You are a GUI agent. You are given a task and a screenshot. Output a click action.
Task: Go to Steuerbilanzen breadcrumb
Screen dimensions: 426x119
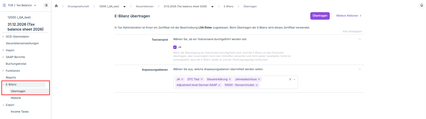click(145, 6)
